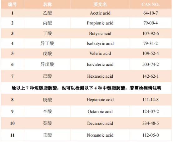Click CAS number 79-31-2
173x142 pixels.
tap(151, 43)
